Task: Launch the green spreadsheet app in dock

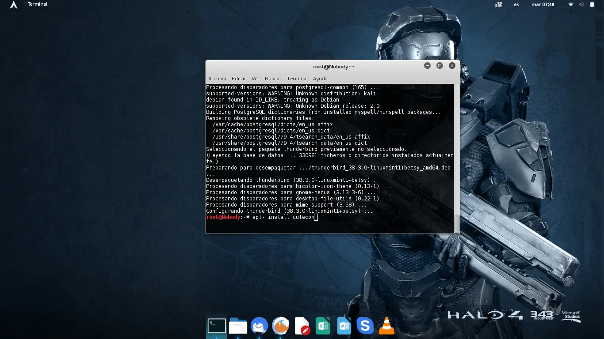Action: (x=323, y=326)
